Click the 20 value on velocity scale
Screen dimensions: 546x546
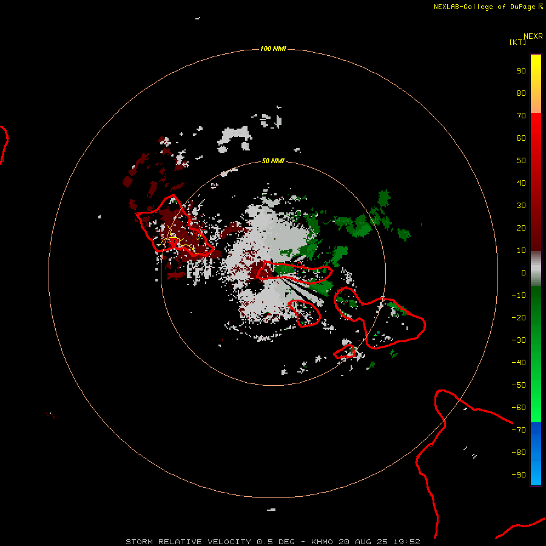(x=521, y=227)
